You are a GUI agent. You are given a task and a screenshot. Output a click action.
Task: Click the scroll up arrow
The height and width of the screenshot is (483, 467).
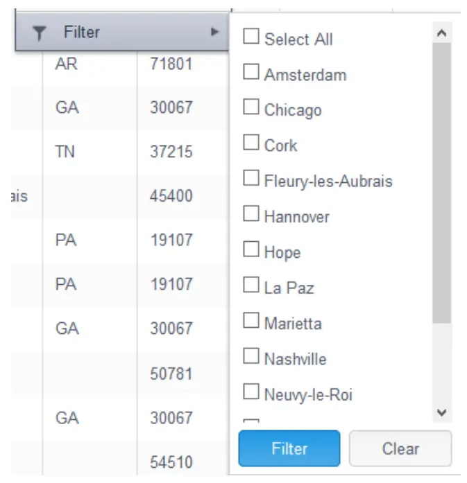pyautogui.click(x=442, y=33)
